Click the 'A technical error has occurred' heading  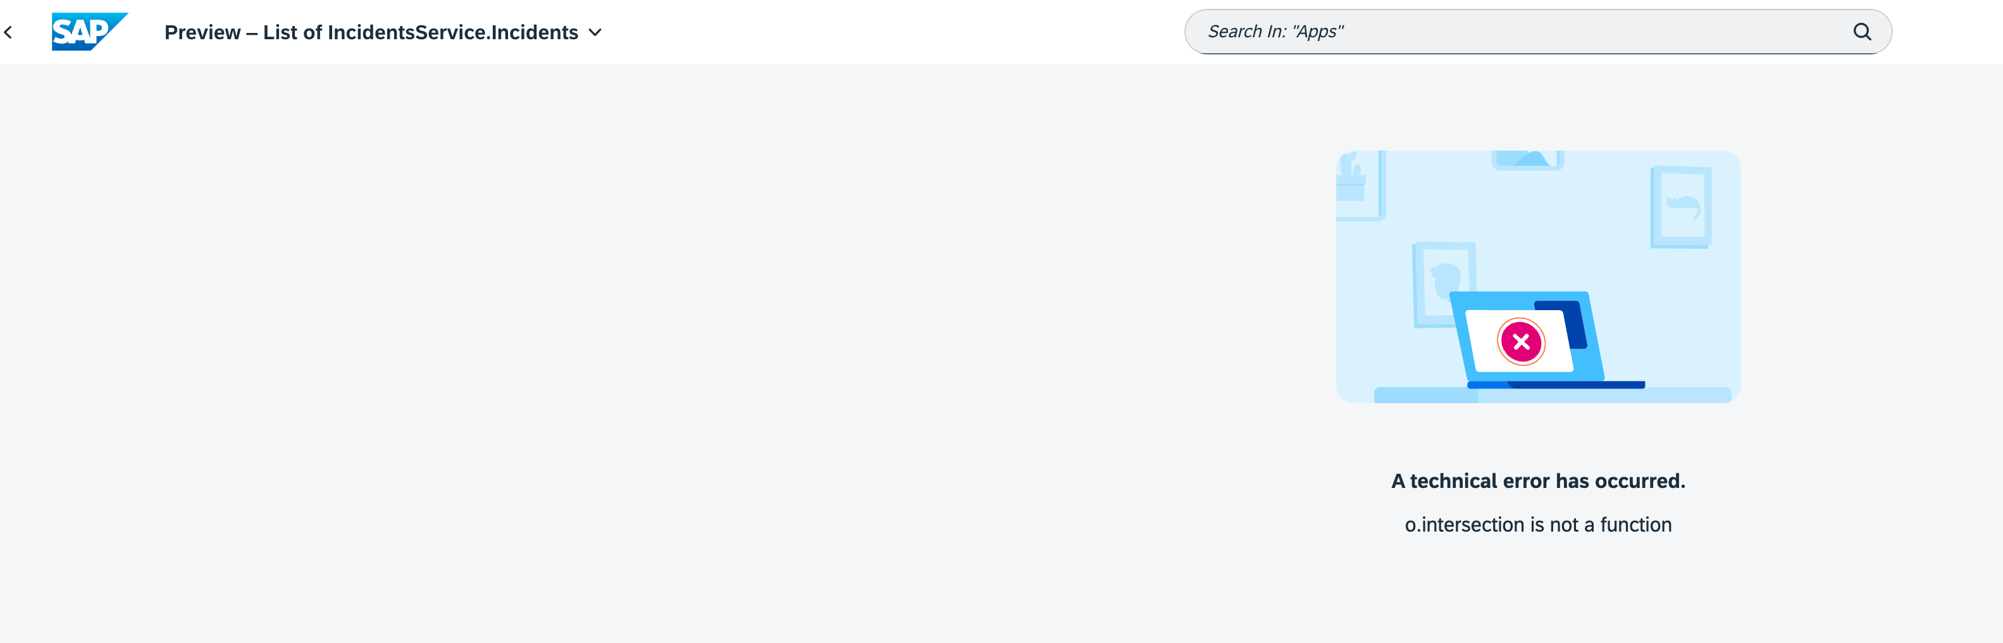(x=1537, y=480)
